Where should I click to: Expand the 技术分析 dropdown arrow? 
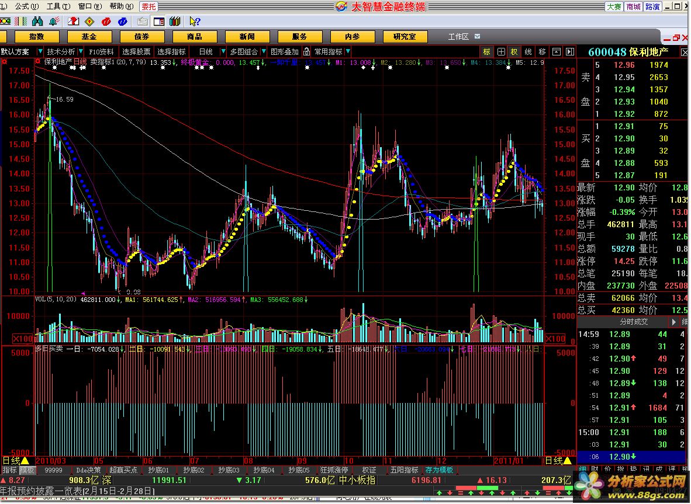(x=81, y=52)
